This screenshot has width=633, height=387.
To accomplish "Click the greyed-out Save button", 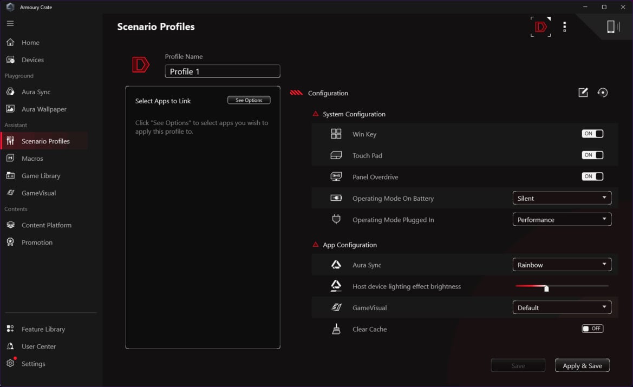I will coord(518,365).
